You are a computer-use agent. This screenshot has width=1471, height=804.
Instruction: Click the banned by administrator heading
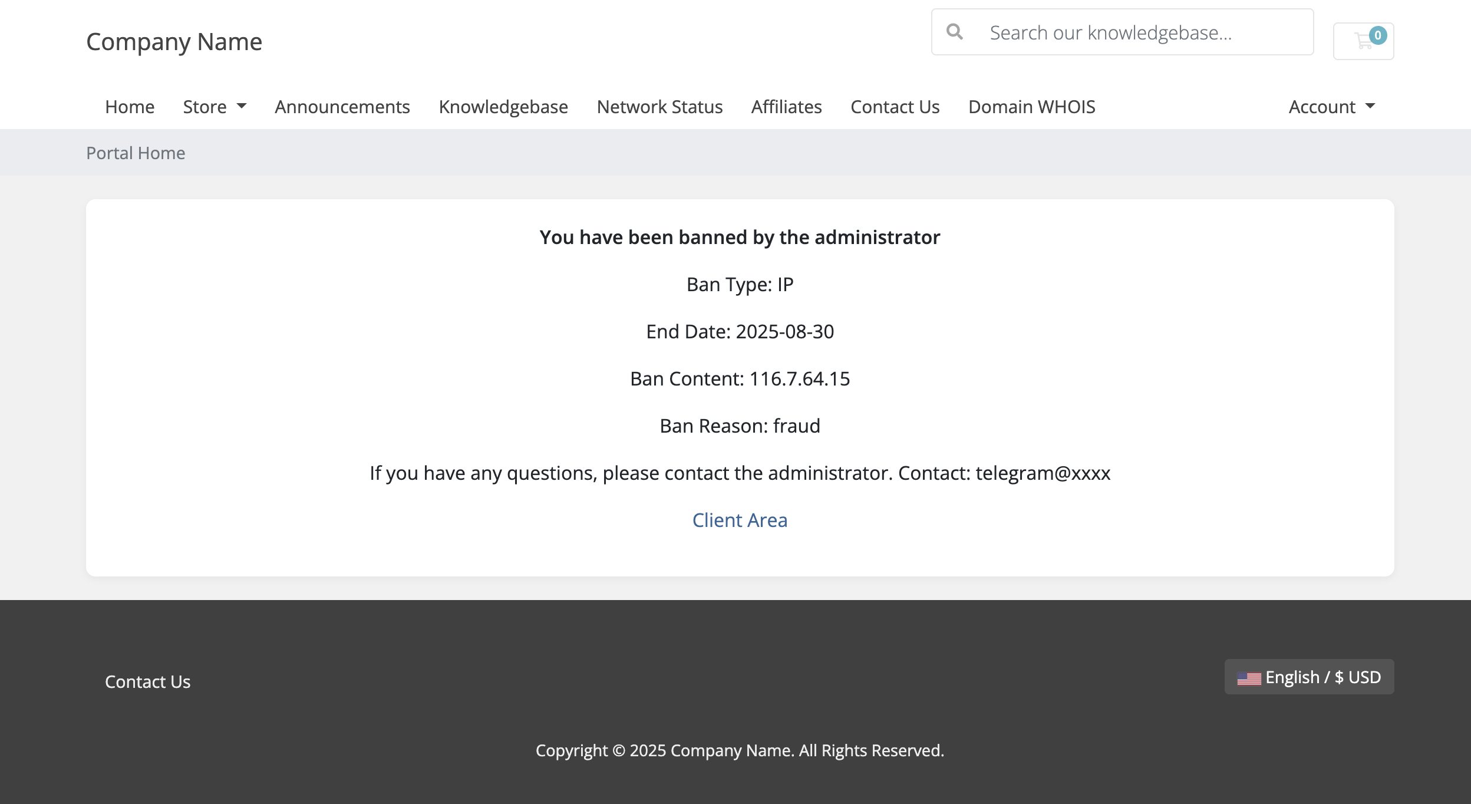(x=740, y=237)
